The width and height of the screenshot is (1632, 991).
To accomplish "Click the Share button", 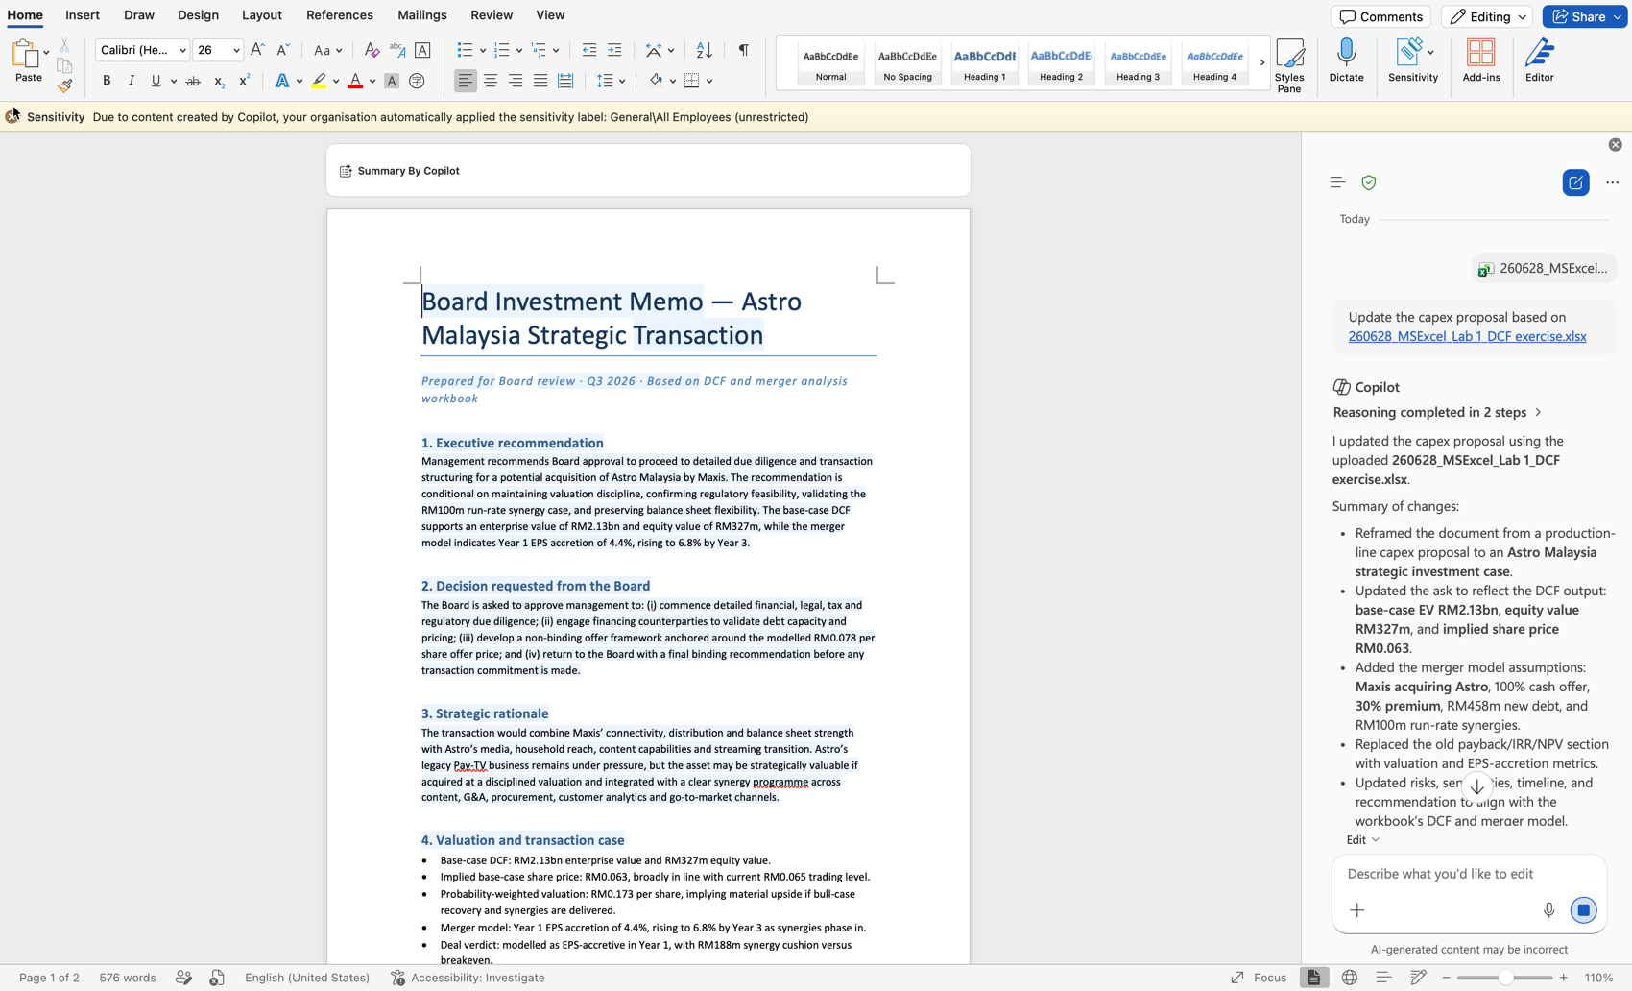I will point(1585,16).
